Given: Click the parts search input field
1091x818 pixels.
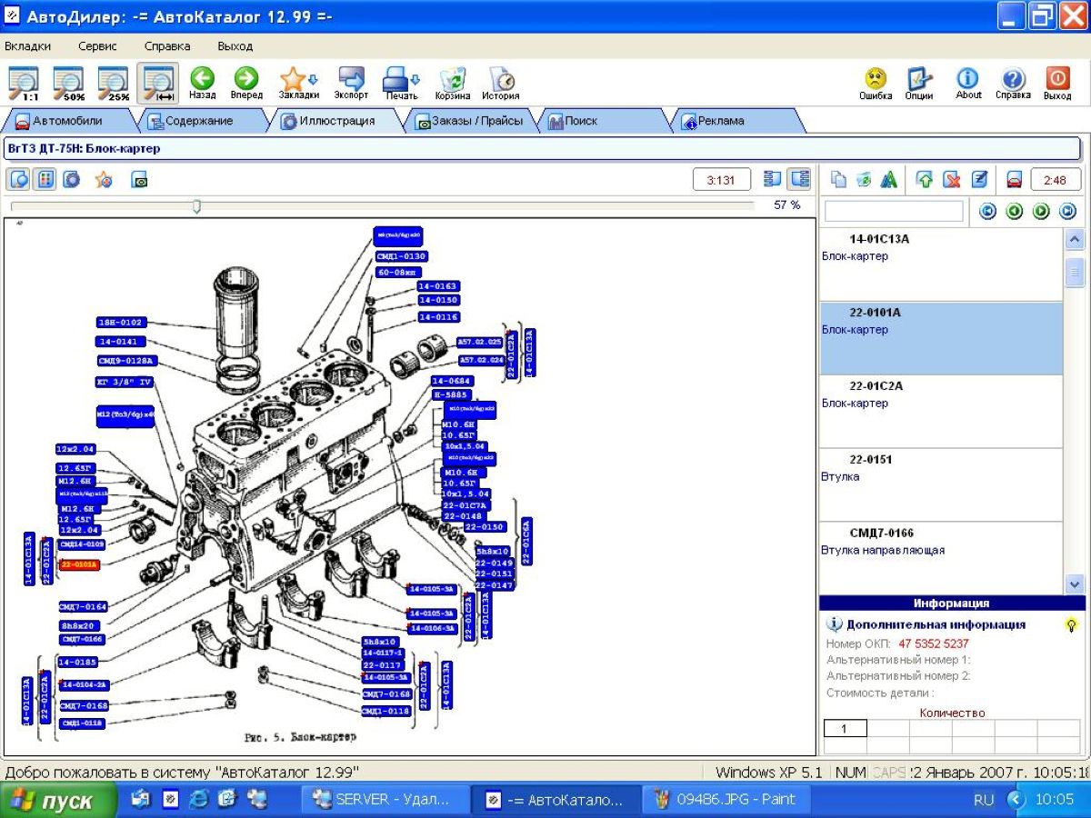Looking at the screenshot, I should tap(893, 212).
